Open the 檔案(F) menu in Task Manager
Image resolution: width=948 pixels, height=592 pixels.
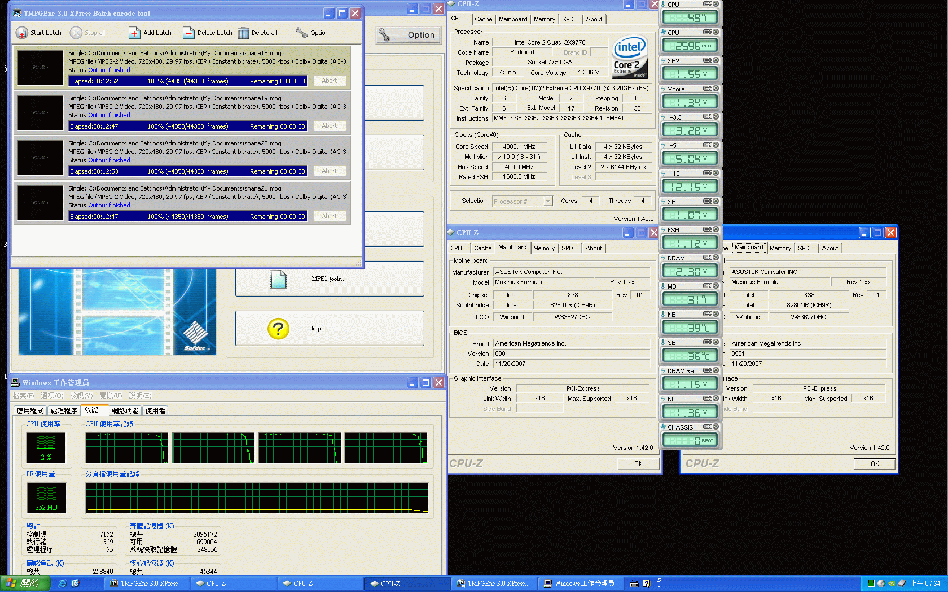pos(23,396)
